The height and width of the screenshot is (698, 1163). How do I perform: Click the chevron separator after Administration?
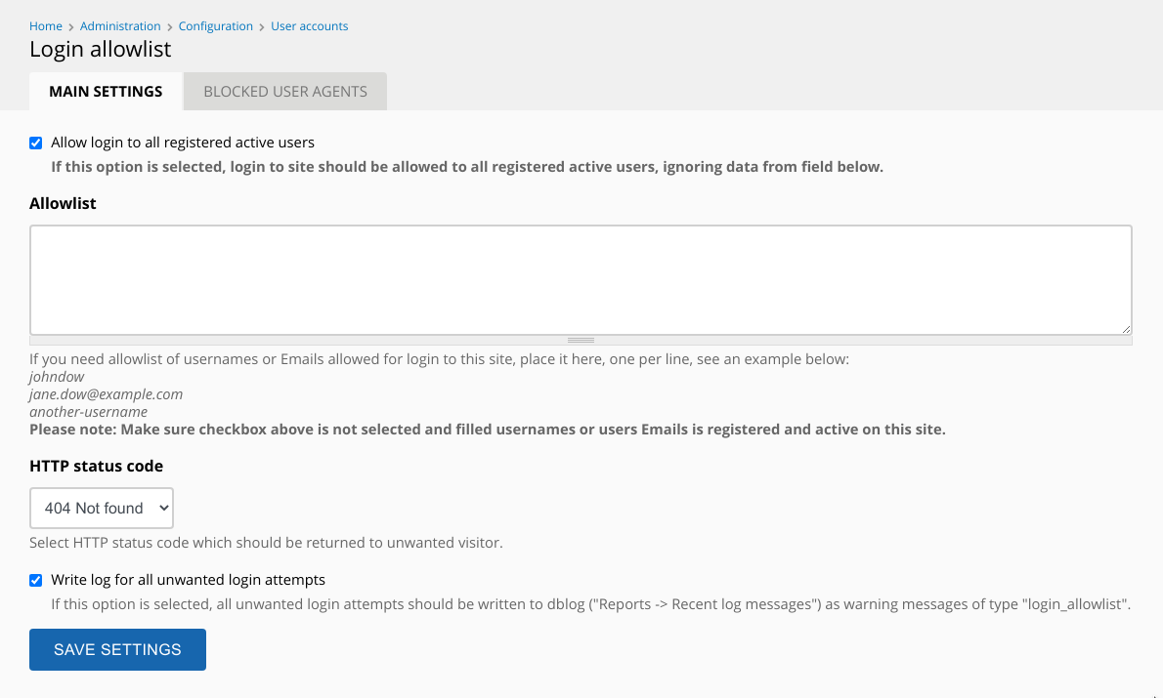[170, 26]
